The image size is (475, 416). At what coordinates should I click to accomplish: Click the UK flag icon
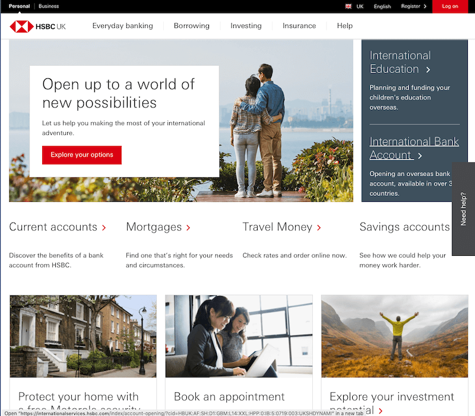point(349,7)
